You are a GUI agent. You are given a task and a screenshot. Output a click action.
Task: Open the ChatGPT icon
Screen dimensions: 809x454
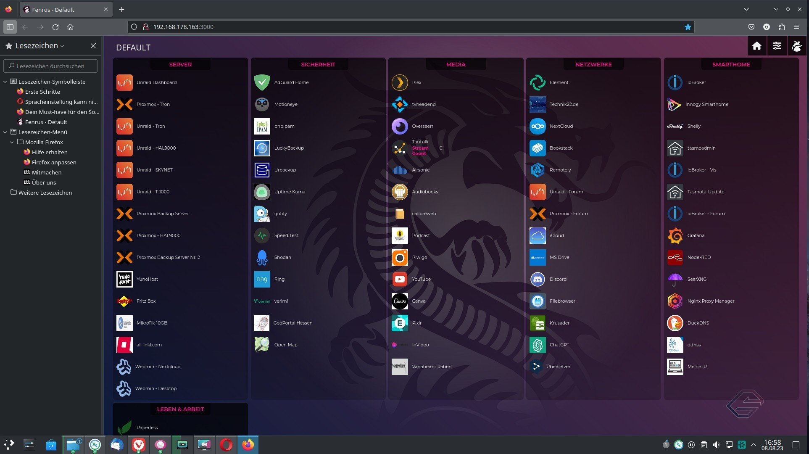tap(538, 345)
